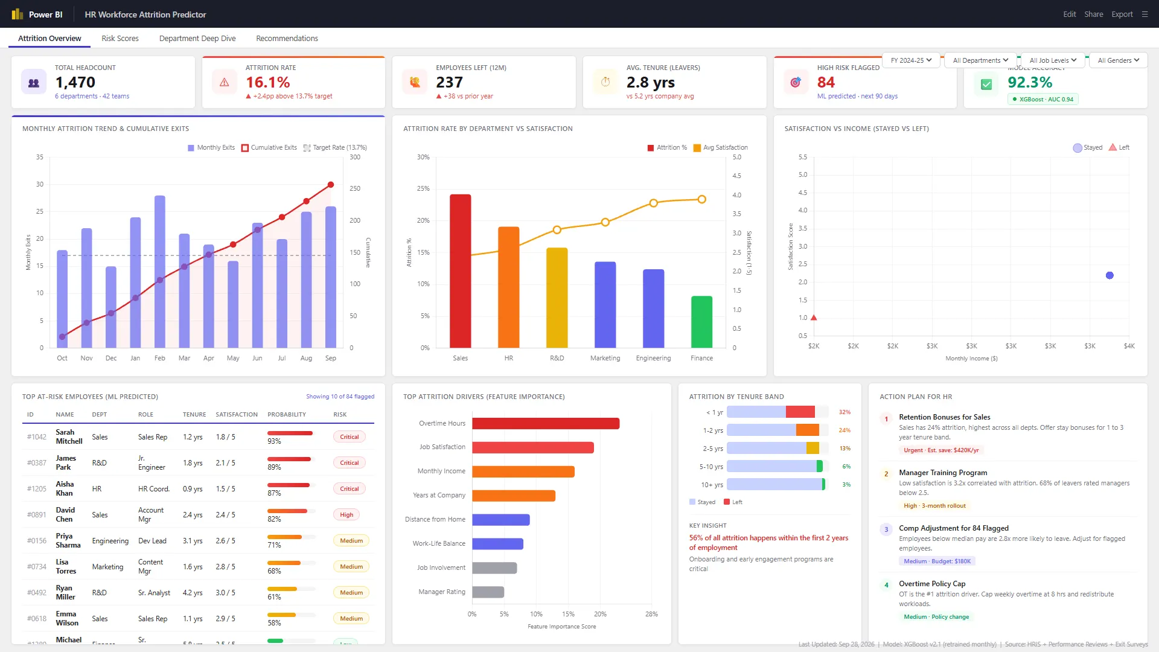The height and width of the screenshot is (652, 1159).
Task: Click the number 1 badge for Retention Bonuses
Action: (886, 419)
